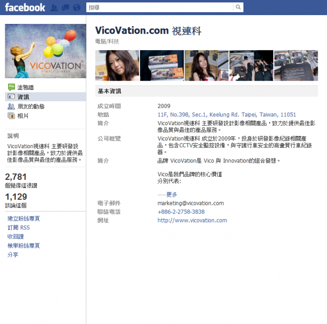Open notifications globe icon

77,8
